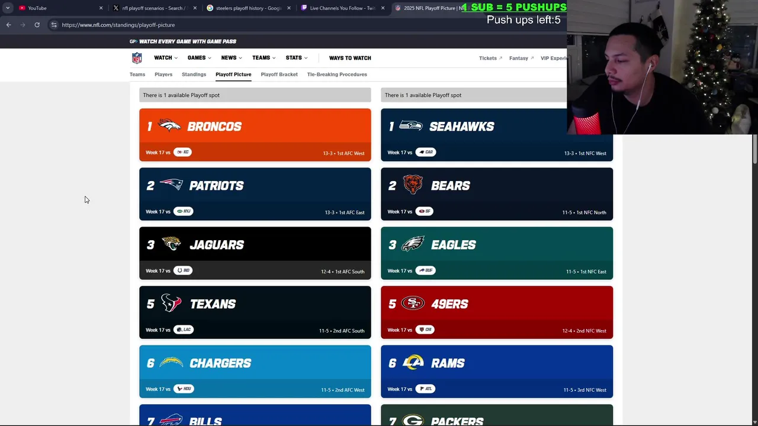
Task: Click the ATL opponent badge on Rams card
Action: coord(425,389)
